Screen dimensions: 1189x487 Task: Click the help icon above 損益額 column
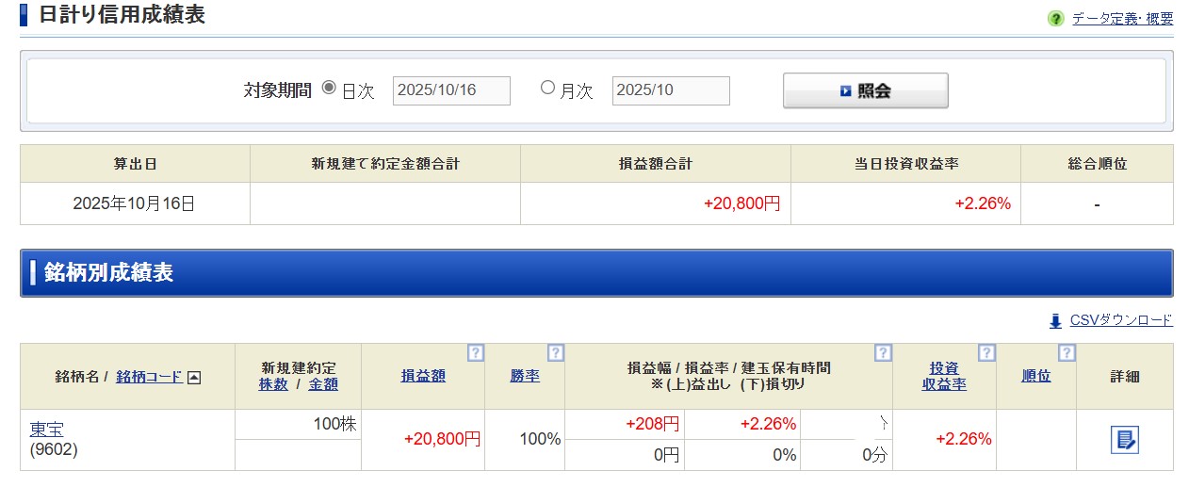pyautogui.click(x=476, y=353)
